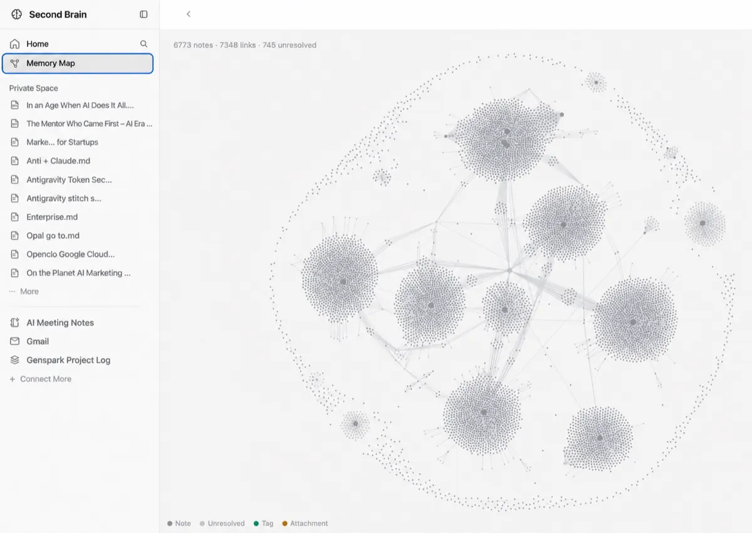Select Memory Map in the sidebar
This screenshot has width=752, height=533.
[78, 63]
